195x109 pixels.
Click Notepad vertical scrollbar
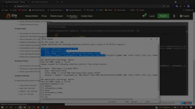(x=158, y=68)
